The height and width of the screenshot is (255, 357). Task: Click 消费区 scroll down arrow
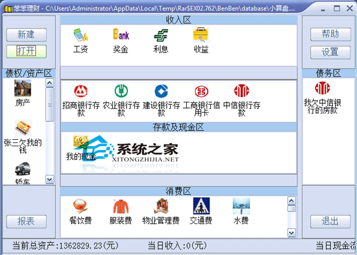[x=291, y=232]
